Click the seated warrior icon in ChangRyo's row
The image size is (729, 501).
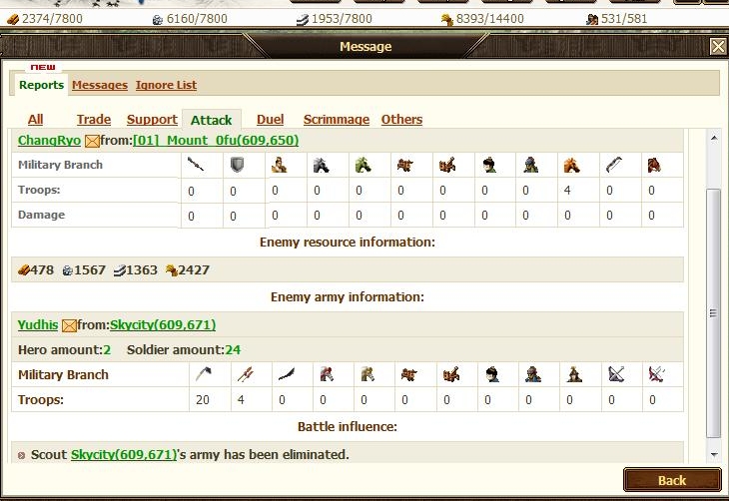click(279, 165)
